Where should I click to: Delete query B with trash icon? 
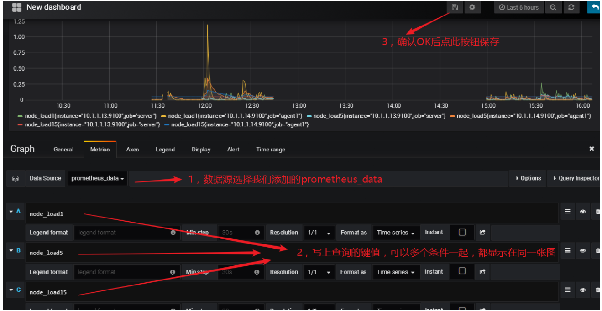[597, 250]
